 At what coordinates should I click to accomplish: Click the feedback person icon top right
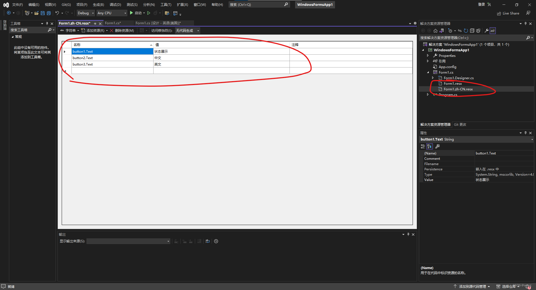[528, 13]
